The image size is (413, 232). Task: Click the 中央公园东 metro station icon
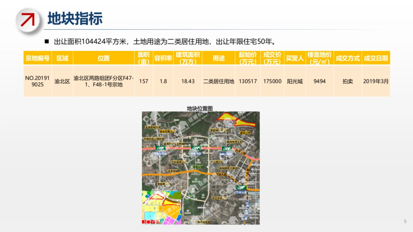click(x=226, y=148)
